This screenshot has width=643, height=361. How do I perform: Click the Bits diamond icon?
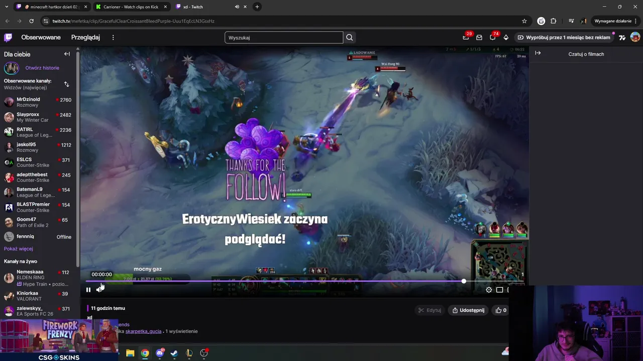tap(506, 38)
